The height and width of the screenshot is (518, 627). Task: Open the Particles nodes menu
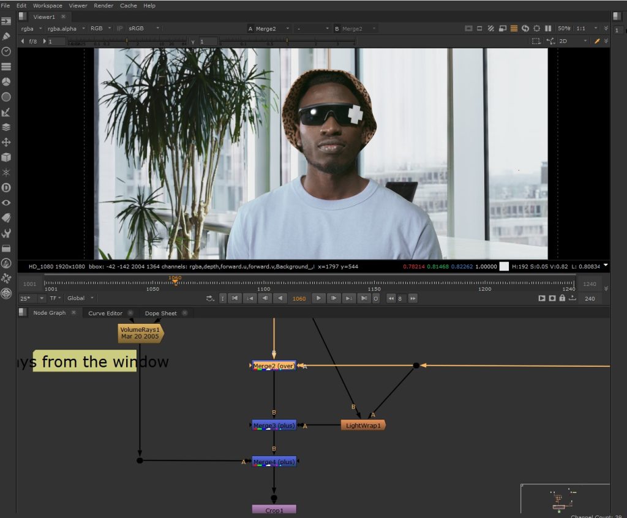[6, 173]
